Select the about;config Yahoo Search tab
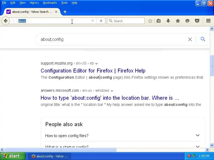The image size is (214, 160). coord(32,12)
